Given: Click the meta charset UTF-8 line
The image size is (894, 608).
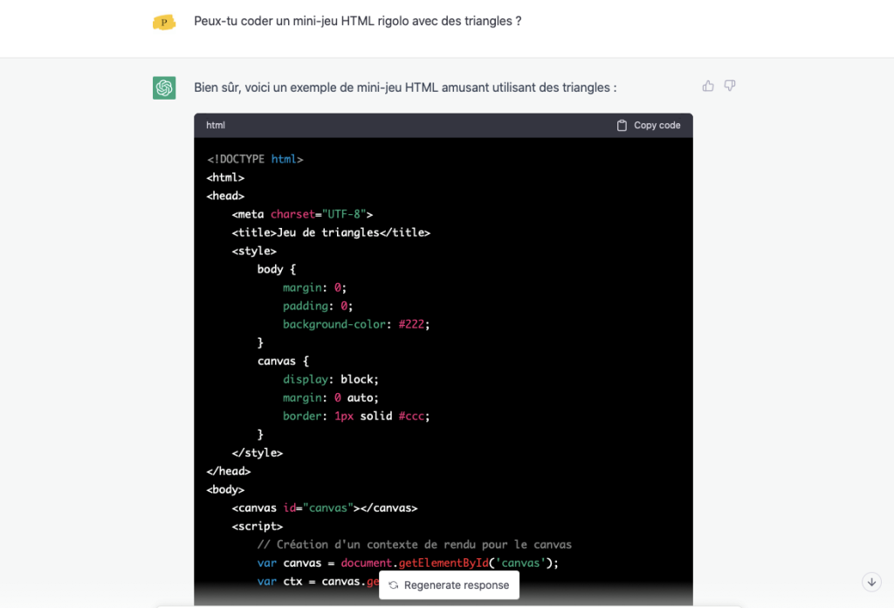Looking at the screenshot, I should pos(302,214).
